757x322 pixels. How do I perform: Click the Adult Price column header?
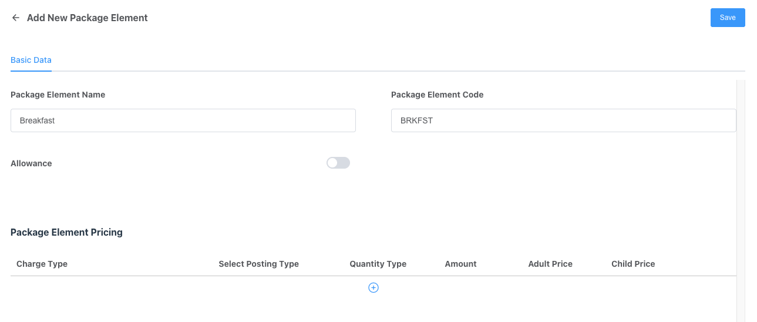(550, 264)
